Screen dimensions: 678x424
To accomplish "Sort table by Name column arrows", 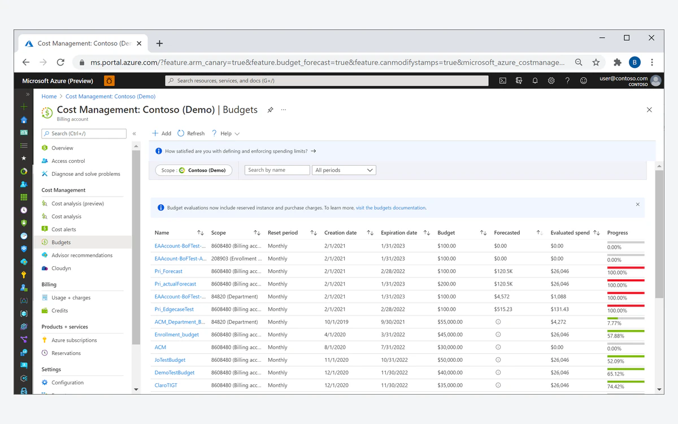I will click(200, 233).
